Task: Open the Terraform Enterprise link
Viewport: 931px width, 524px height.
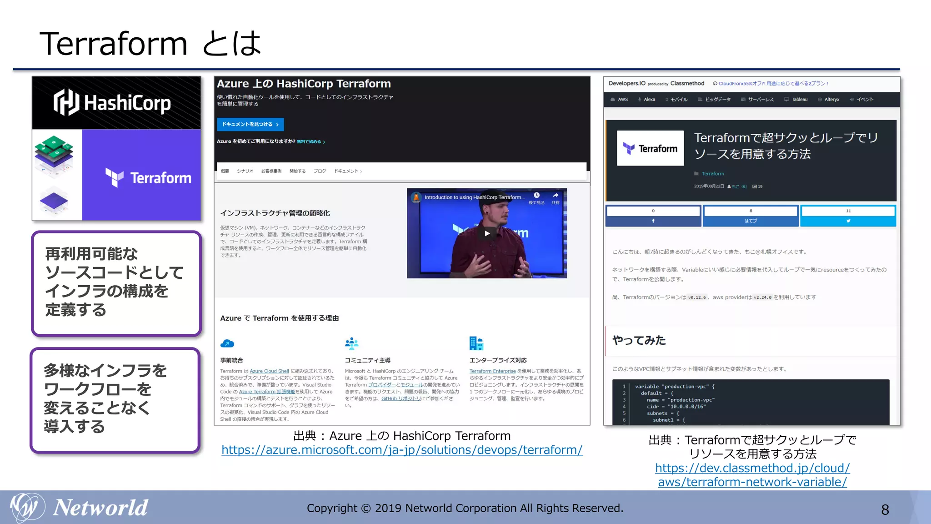Action: click(x=492, y=371)
